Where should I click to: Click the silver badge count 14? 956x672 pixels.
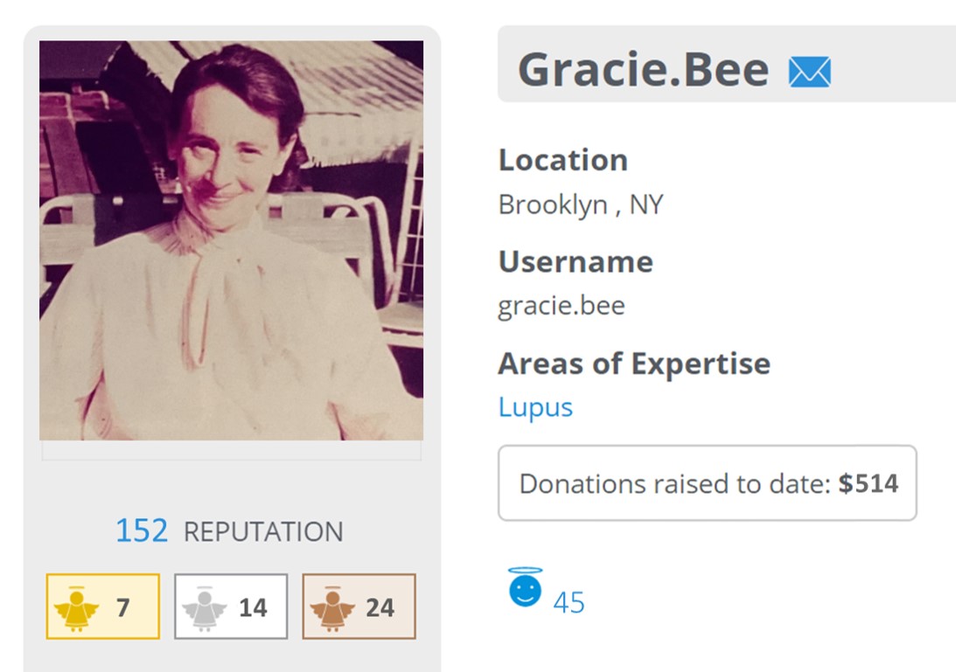[253, 607]
